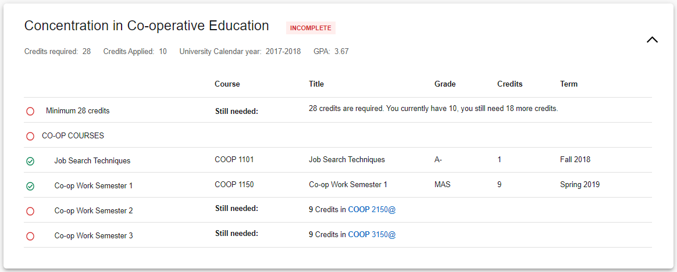Click the Course column header
677x272 pixels.
(227, 84)
